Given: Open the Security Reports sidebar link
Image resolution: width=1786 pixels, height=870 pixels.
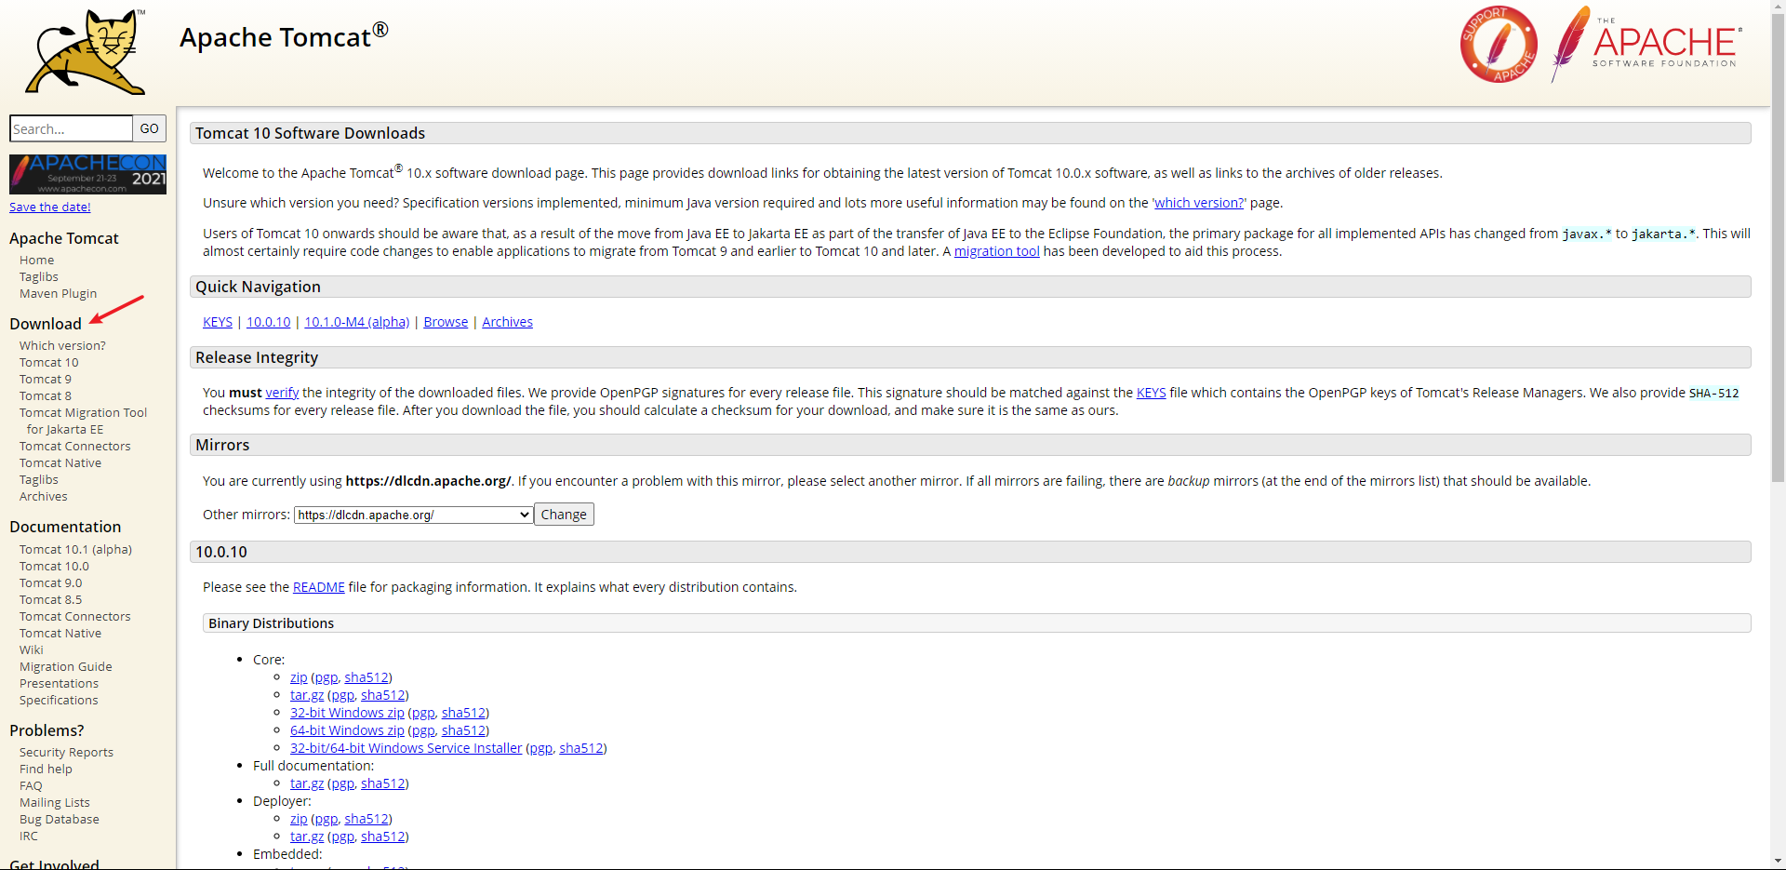Looking at the screenshot, I should pos(66,753).
